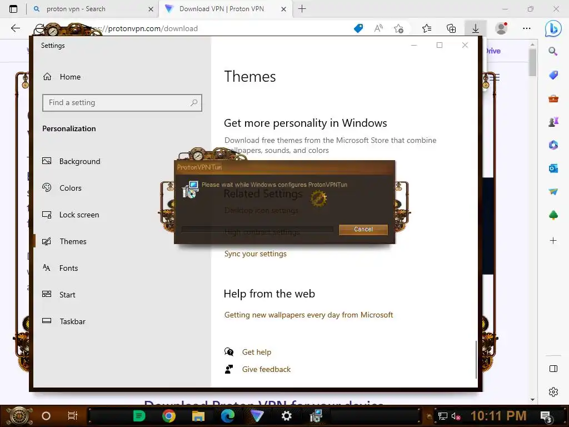Open Edge profile avatar
This screenshot has height=427, width=569.
click(x=502, y=28)
